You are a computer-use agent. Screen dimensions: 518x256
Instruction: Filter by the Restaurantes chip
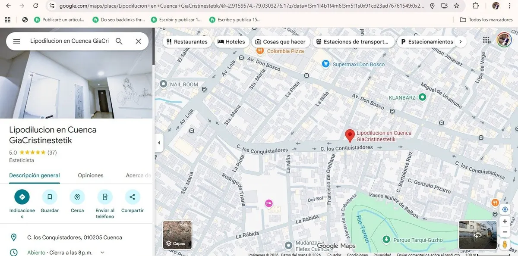[x=186, y=42]
